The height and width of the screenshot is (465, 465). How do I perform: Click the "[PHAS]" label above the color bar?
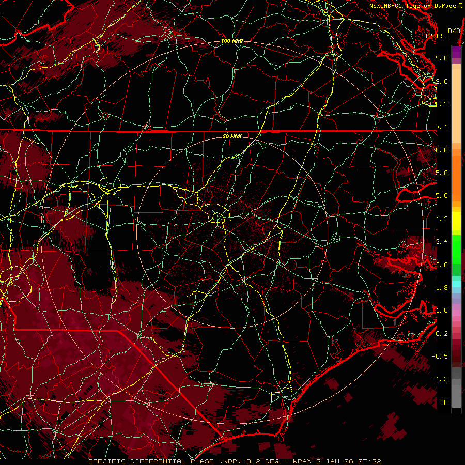[437, 36]
